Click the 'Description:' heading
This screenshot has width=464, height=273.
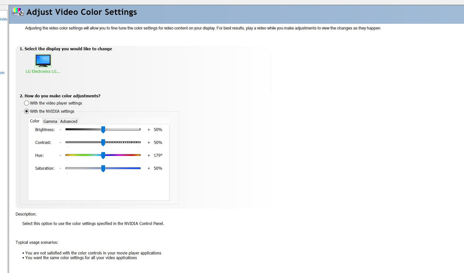(26, 214)
